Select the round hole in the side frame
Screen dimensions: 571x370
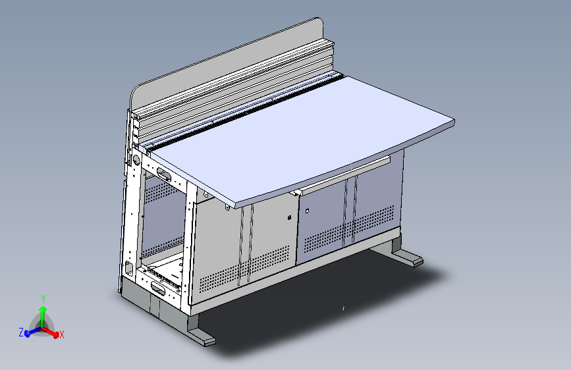pos(136,159)
